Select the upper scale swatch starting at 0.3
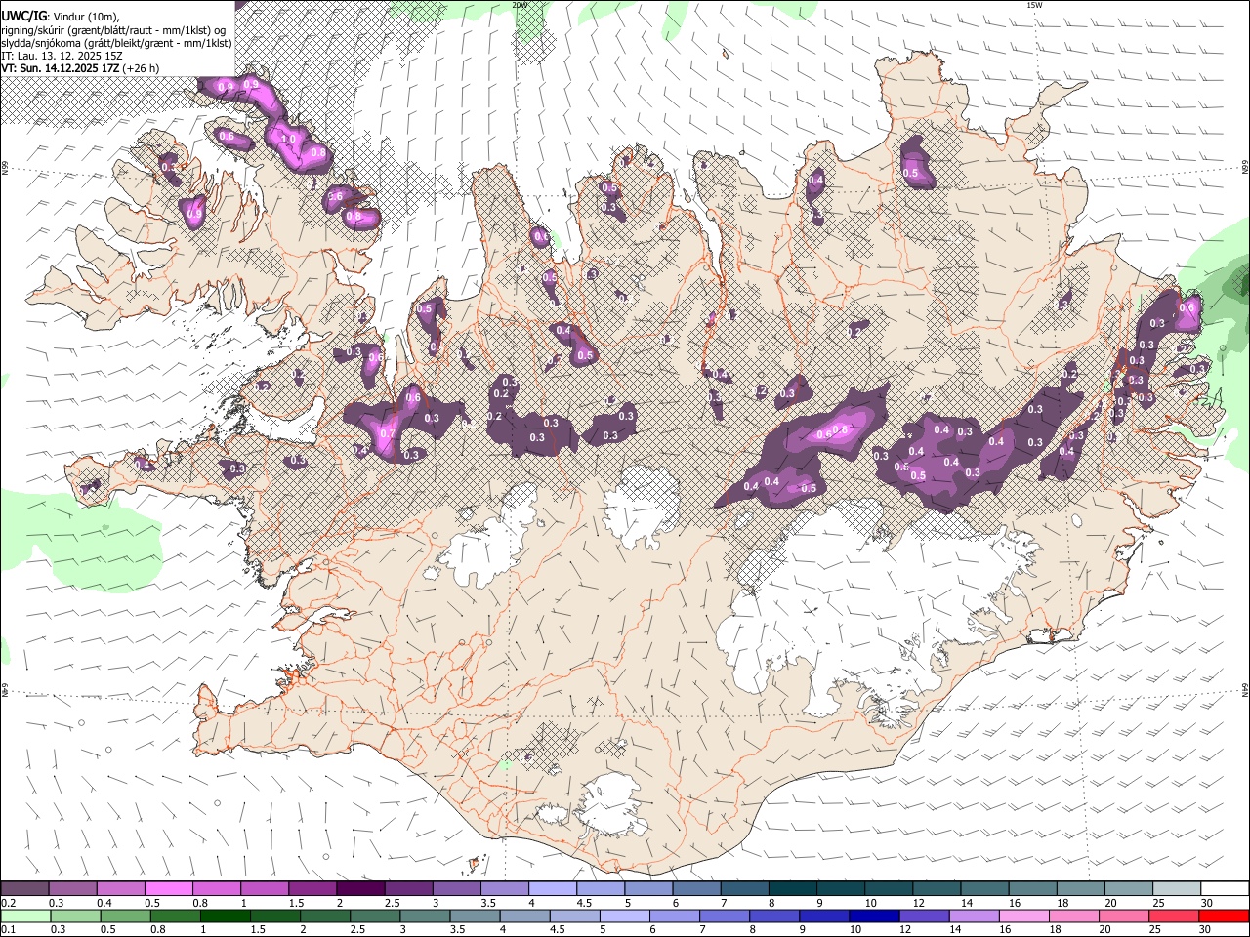The image size is (1250, 937). [x=73, y=888]
